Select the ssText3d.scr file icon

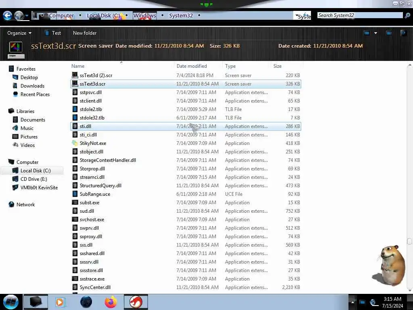pyautogui.click(x=75, y=84)
